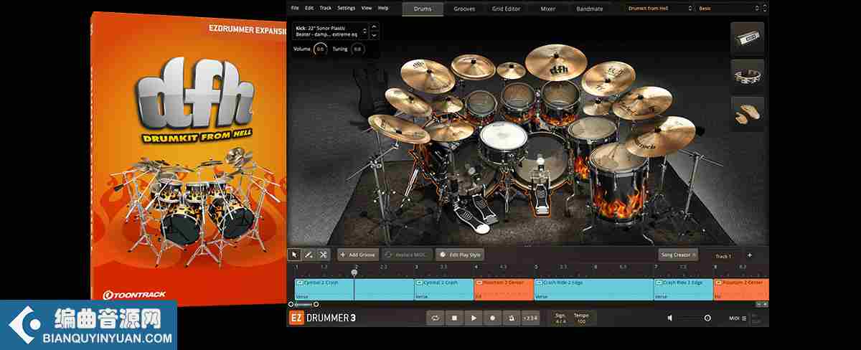The image size is (861, 350).
Task: Open the File menu
Action: pos(294,8)
